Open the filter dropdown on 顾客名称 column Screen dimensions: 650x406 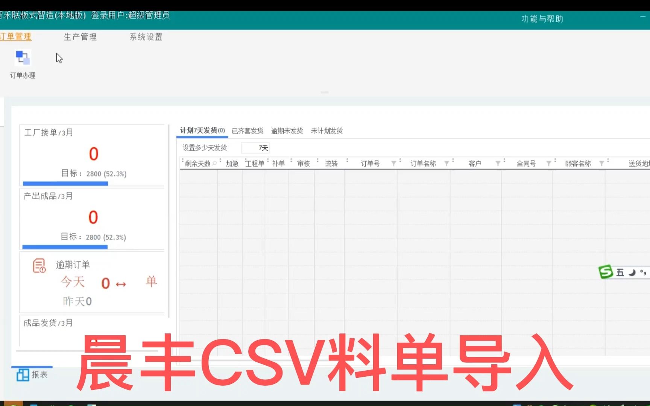point(601,163)
